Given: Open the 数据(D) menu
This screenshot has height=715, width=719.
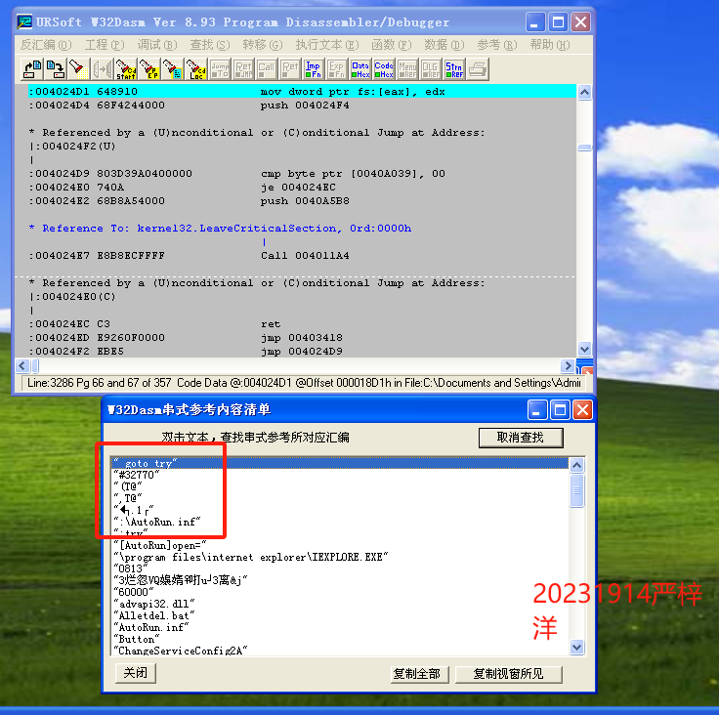Looking at the screenshot, I should (x=444, y=45).
